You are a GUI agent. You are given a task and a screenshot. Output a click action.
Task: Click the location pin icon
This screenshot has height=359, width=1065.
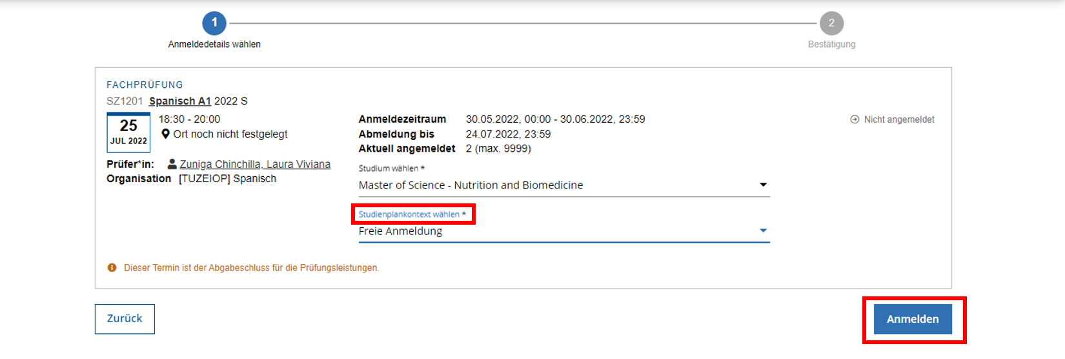166,134
